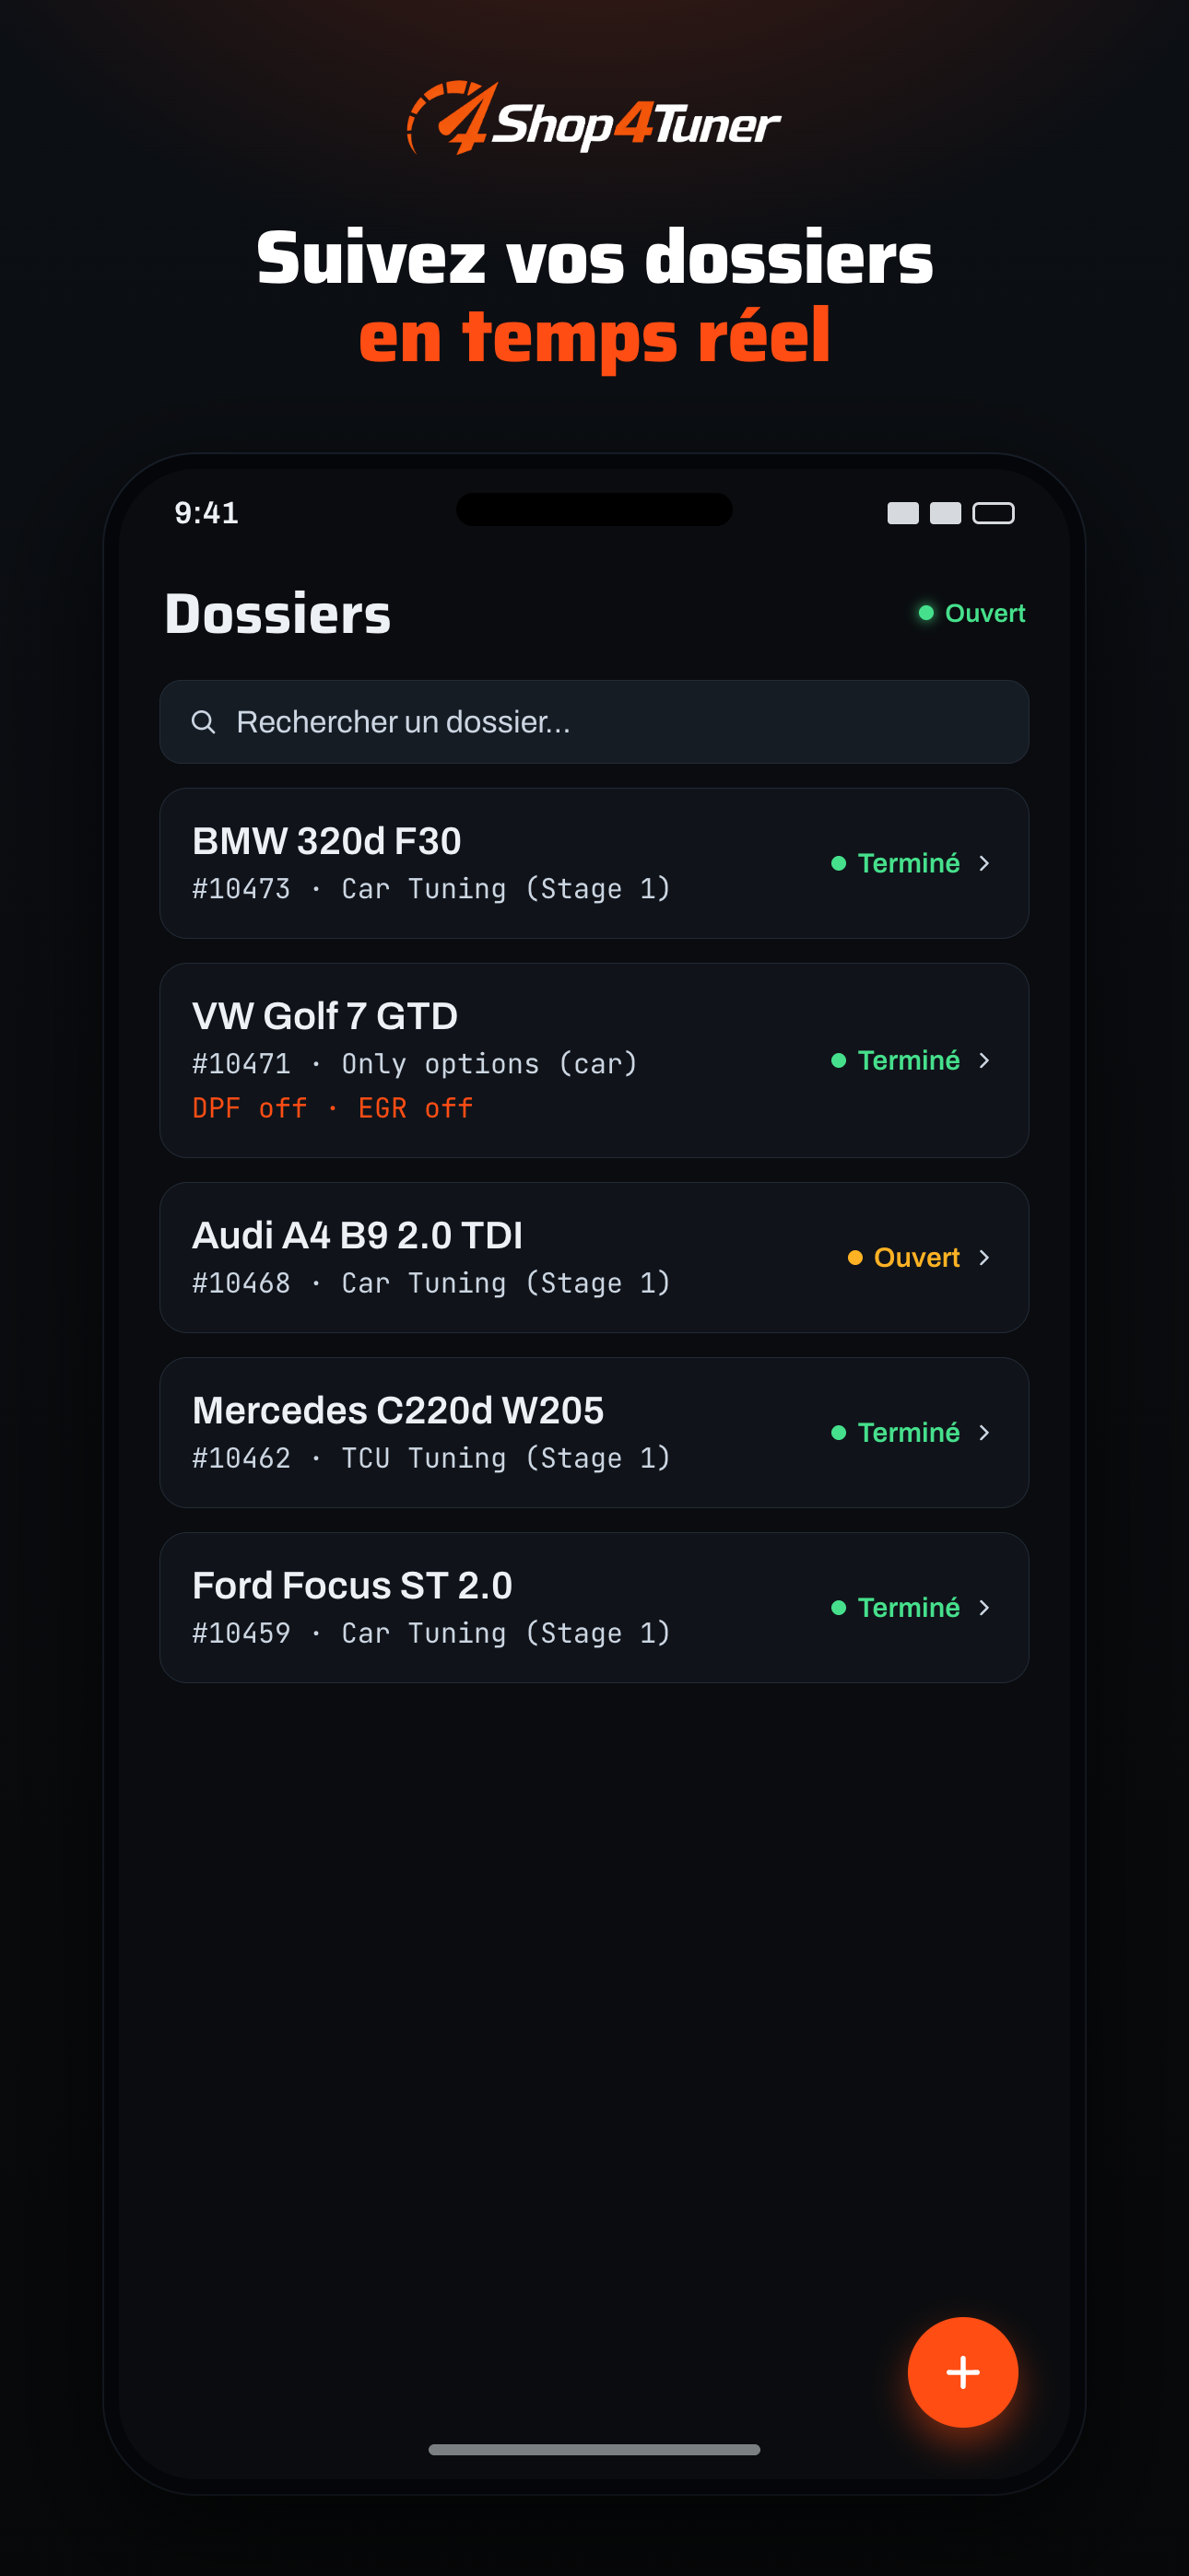Screen dimensions: 1189x2576
Task: Click #10459 · Car Tuning (Stage 1) subtitle
Action: 431,1633
